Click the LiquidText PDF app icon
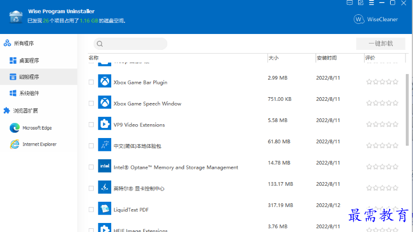This screenshot has height=232, width=413. [104, 209]
